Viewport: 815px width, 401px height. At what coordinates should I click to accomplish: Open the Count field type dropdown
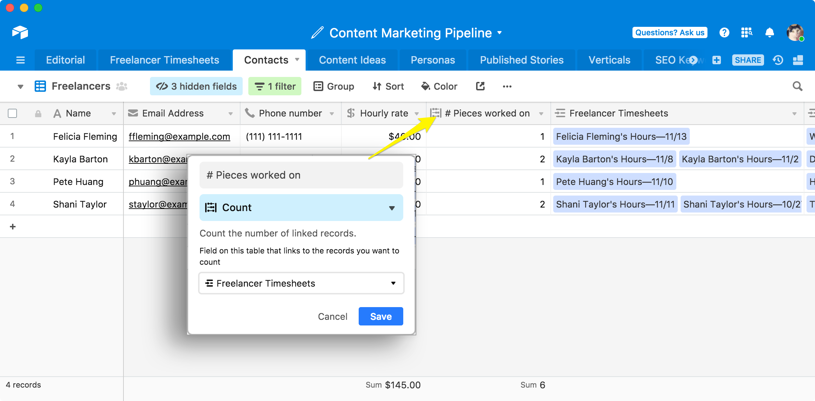301,208
